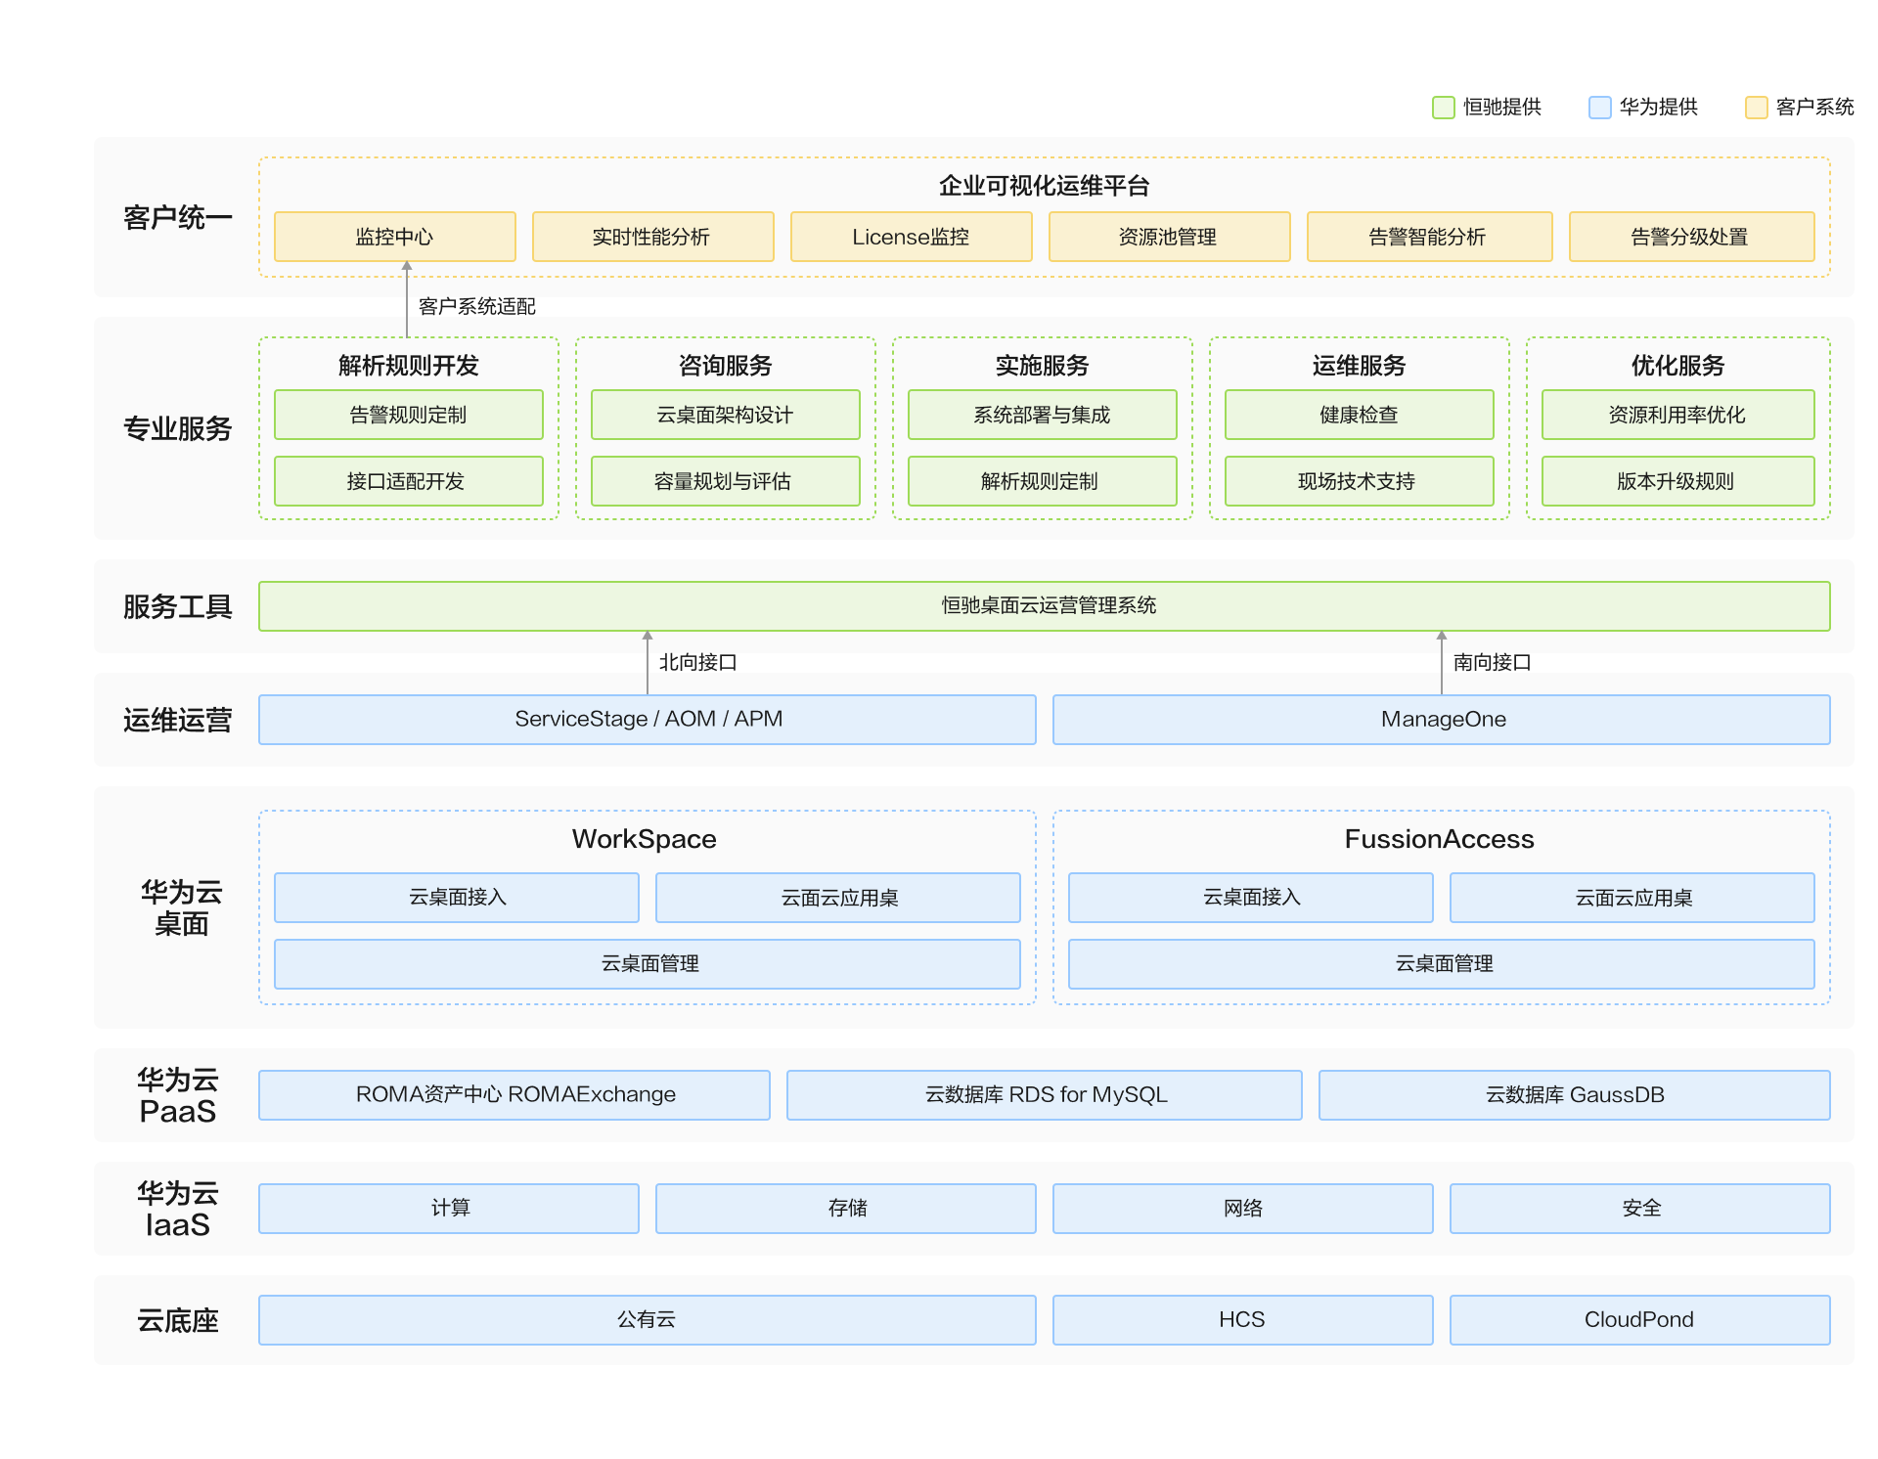
Task: Click the 解析规则开发 group heading
Action: click(x=409, y=366)
